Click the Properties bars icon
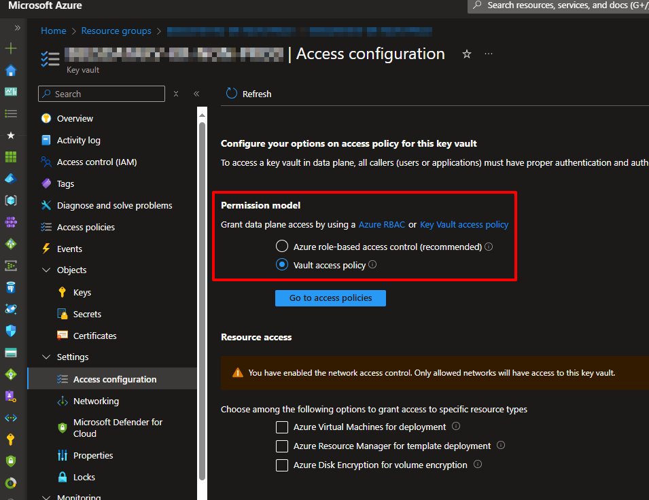 pos(62,455)
